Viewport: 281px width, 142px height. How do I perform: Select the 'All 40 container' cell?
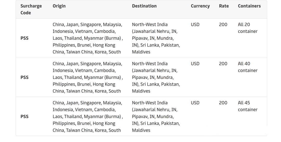[247, 67]
